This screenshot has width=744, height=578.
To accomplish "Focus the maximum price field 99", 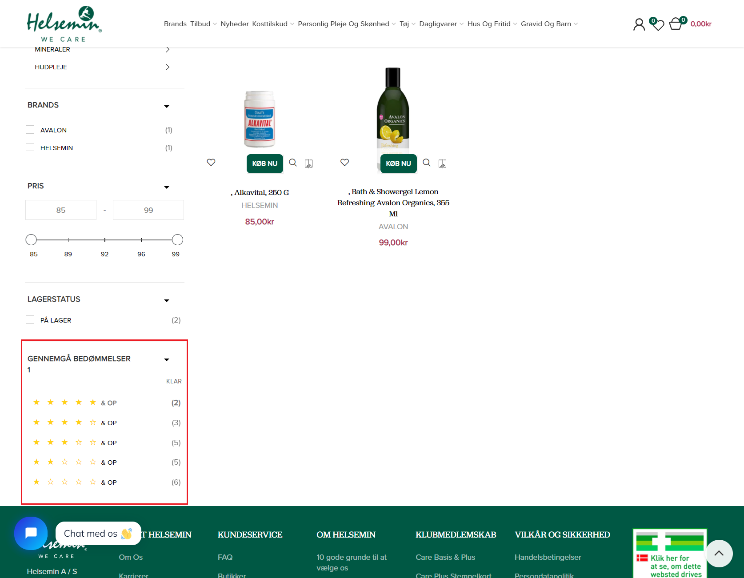I will pos(148,210).
